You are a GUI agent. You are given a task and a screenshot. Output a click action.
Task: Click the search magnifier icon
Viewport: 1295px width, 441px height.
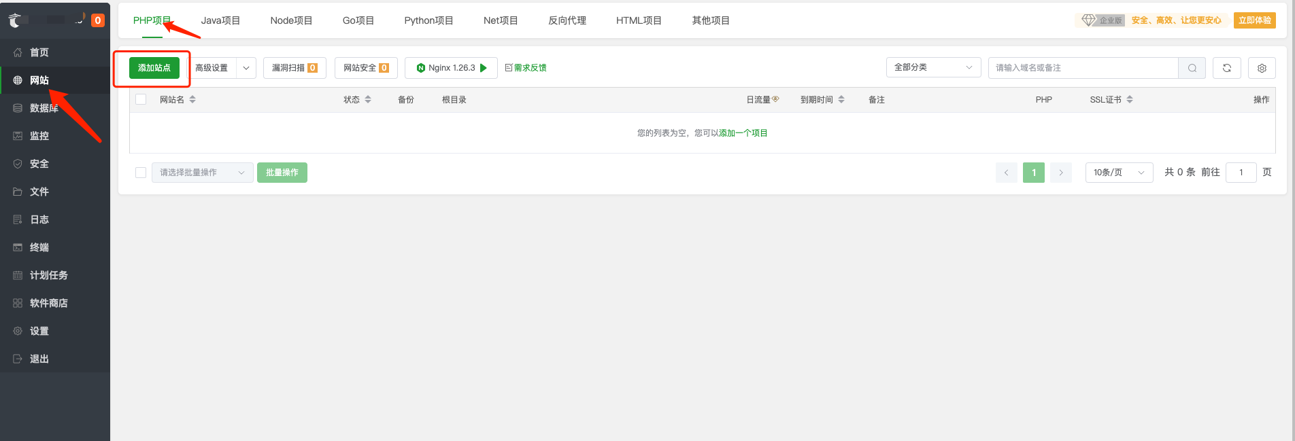[x=1192, y=68]
